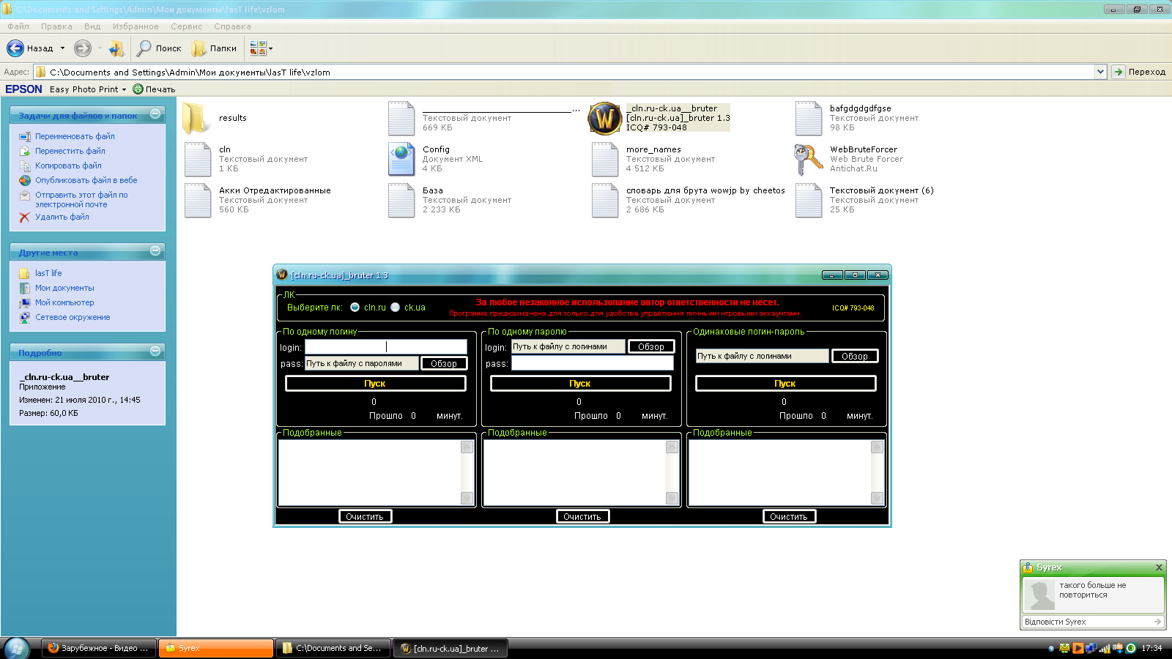Image resolution: width=1172 pixels, height=659 pixels.
Task: Click the Go (Переход) arrow icon
Action: [x=1119, y=72]
